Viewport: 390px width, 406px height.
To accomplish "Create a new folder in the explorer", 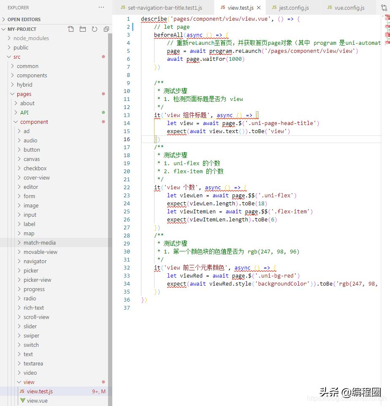I will (x=82, y=29).
